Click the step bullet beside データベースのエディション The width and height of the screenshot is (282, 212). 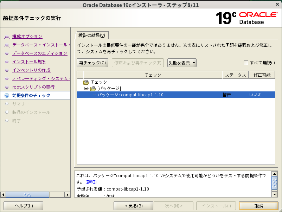(7, 53)
